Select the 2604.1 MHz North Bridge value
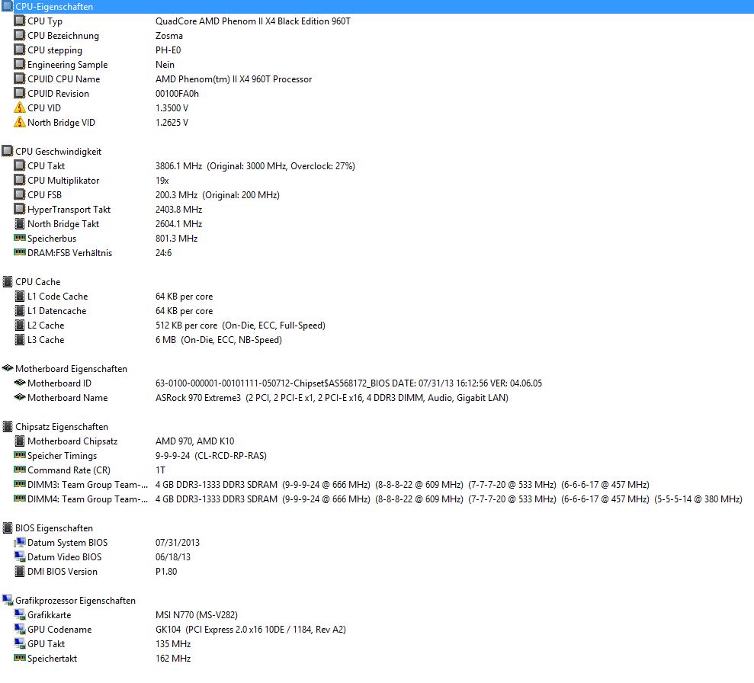 pyautogui.click(x=178, y=223)
